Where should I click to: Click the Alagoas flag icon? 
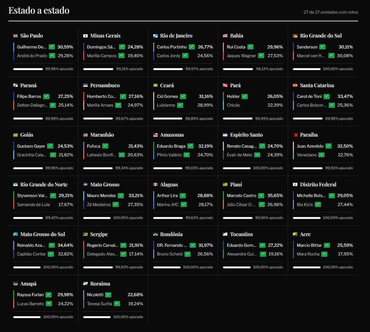pos(155,184)
